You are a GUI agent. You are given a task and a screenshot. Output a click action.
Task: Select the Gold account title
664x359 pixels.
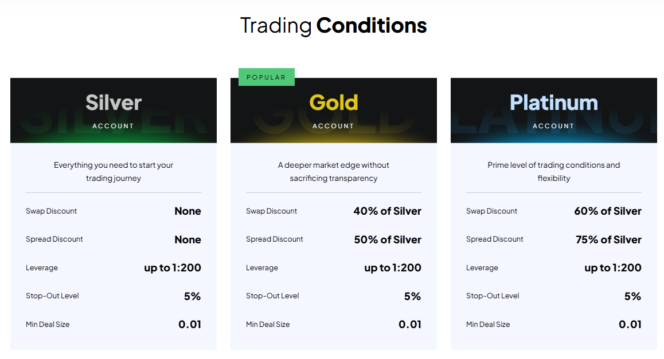(x=333, y=103)
